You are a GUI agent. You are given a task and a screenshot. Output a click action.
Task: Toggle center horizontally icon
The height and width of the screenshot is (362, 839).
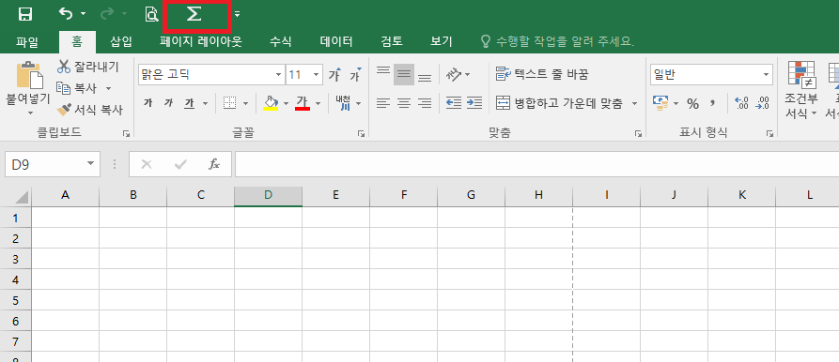pos(404,103)
